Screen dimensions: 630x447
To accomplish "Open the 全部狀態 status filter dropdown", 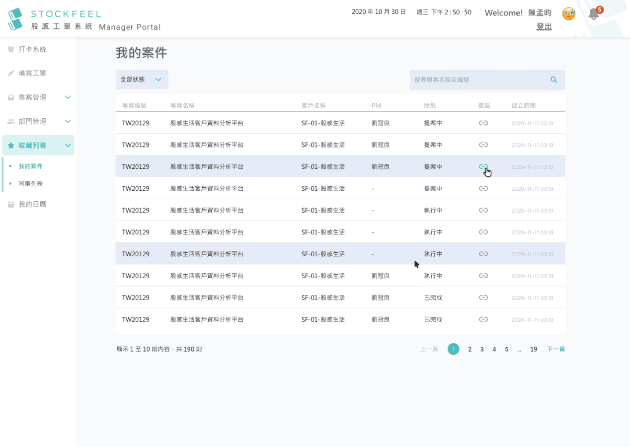I will point(142,79).
